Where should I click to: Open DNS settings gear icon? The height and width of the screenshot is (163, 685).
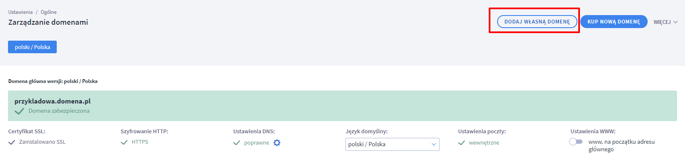tap(277, 142)
